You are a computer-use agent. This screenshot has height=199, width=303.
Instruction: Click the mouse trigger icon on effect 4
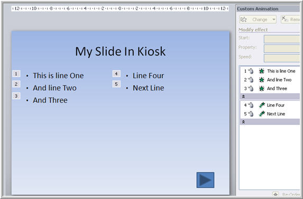click(x=251, y=105)
